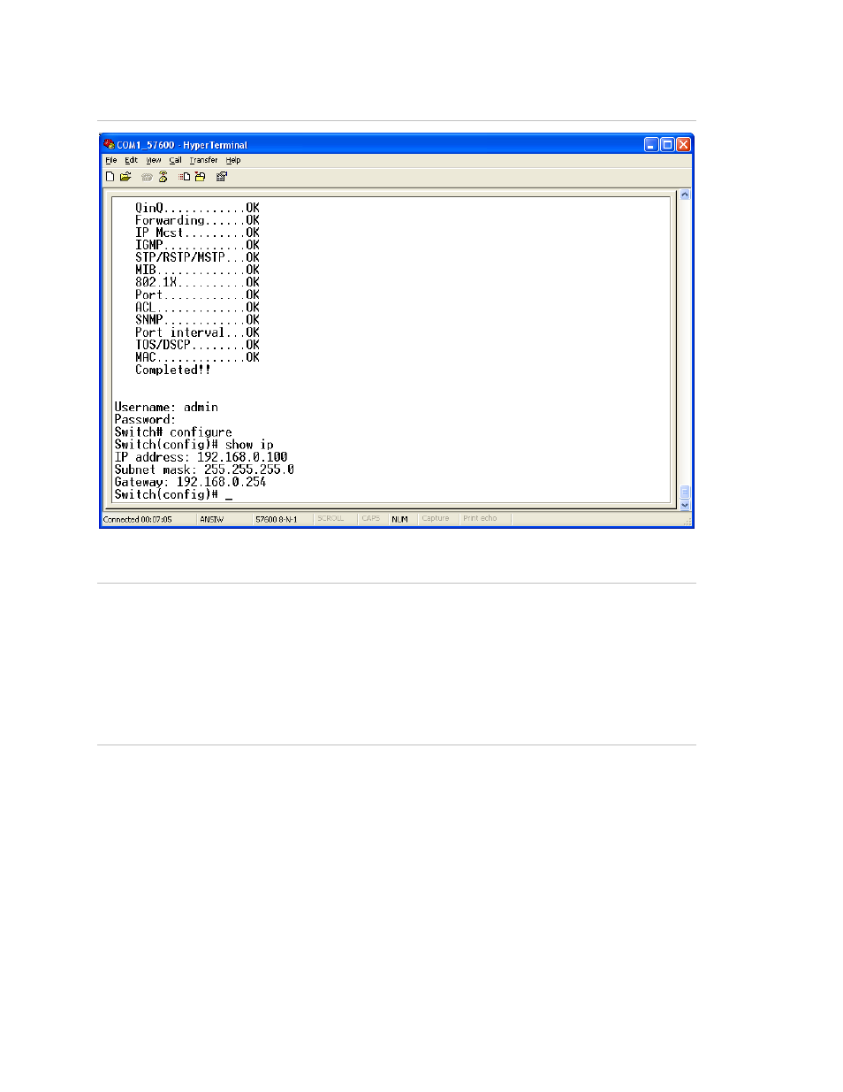843x1092 pixels.
Task: Click the 'COM1_57600 - HyperTerminal' title text
Action: [x=182, y=145]
